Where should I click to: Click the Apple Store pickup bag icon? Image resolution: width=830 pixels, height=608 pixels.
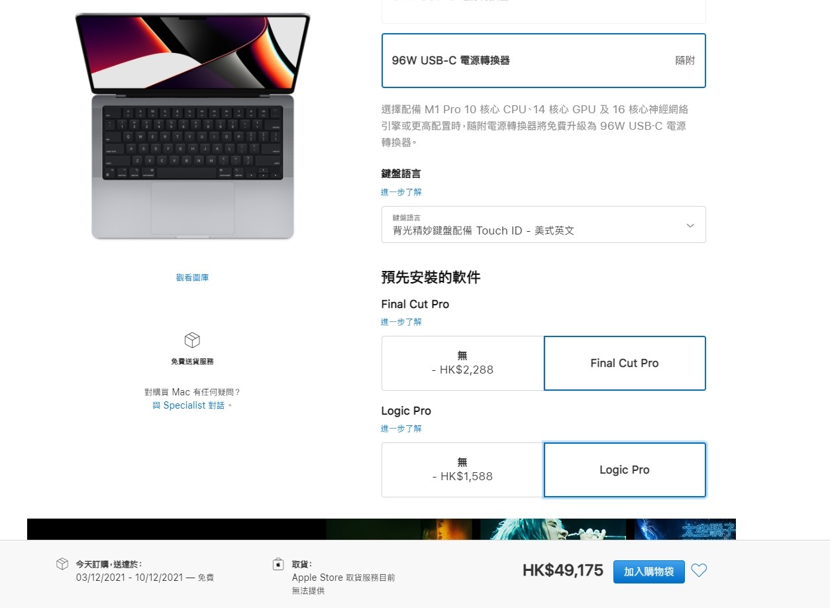coord(278,564)
